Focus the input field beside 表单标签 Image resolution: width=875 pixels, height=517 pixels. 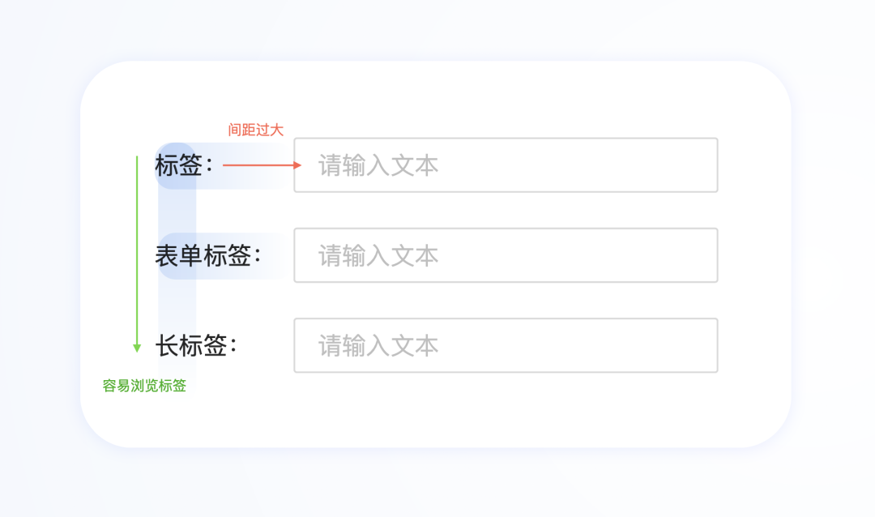[506, 255]
